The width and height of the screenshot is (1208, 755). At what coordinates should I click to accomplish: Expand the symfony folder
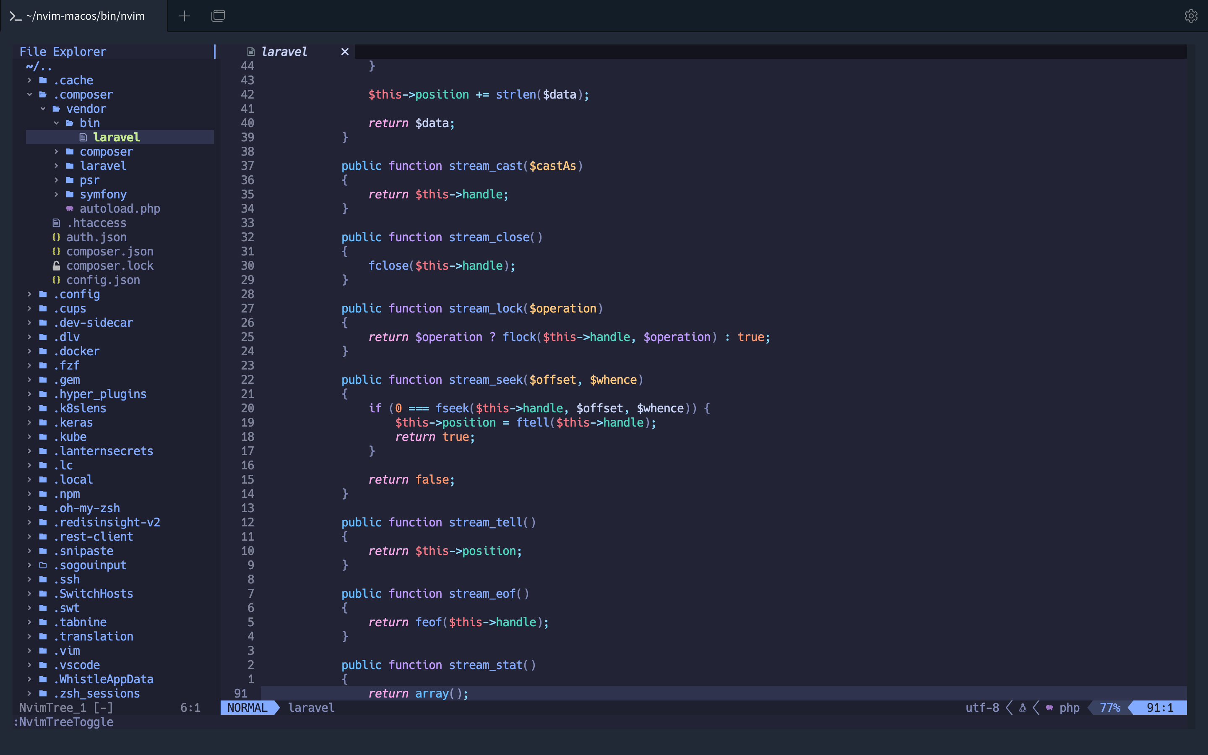pyautogui.click(x=103, y=194)
